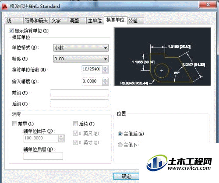The image size is (219, 183).
Task: Toggle the 显示换算单位 checkbox
Action: pos(11,31)
